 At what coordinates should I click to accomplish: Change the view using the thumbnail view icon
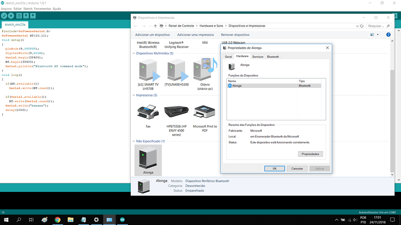click(x=371, y=34)
